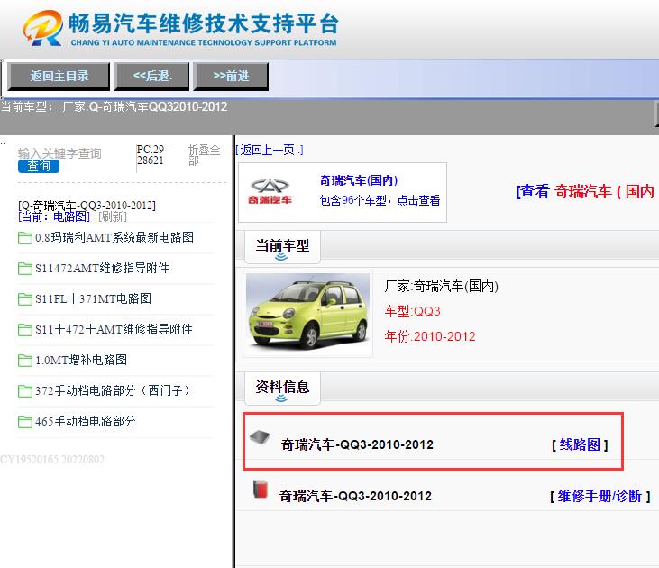Select the 当前车型 tab

[x=282, y=247]
